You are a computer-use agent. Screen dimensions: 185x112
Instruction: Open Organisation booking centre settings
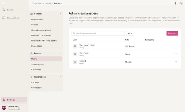coord(44,41)
